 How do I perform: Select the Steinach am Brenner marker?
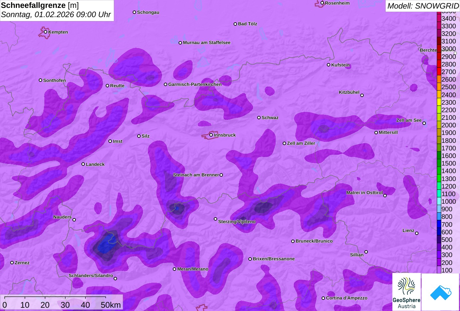[221, 175]
